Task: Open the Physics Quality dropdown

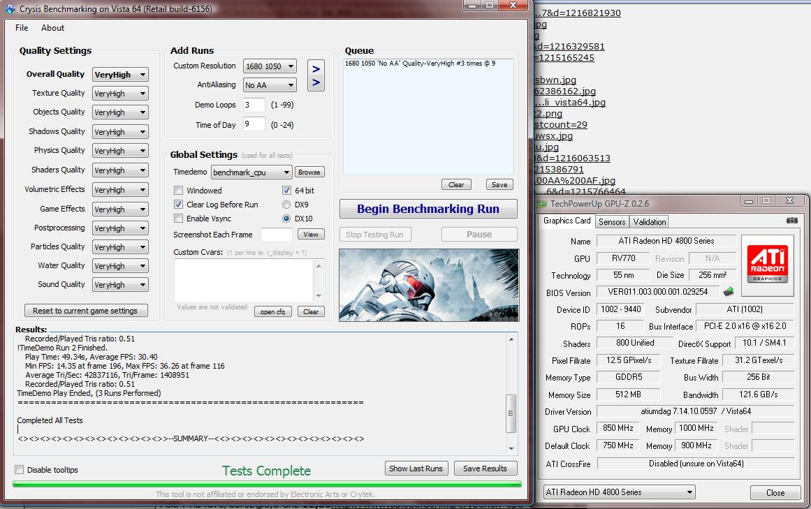Action: point(120,151)
